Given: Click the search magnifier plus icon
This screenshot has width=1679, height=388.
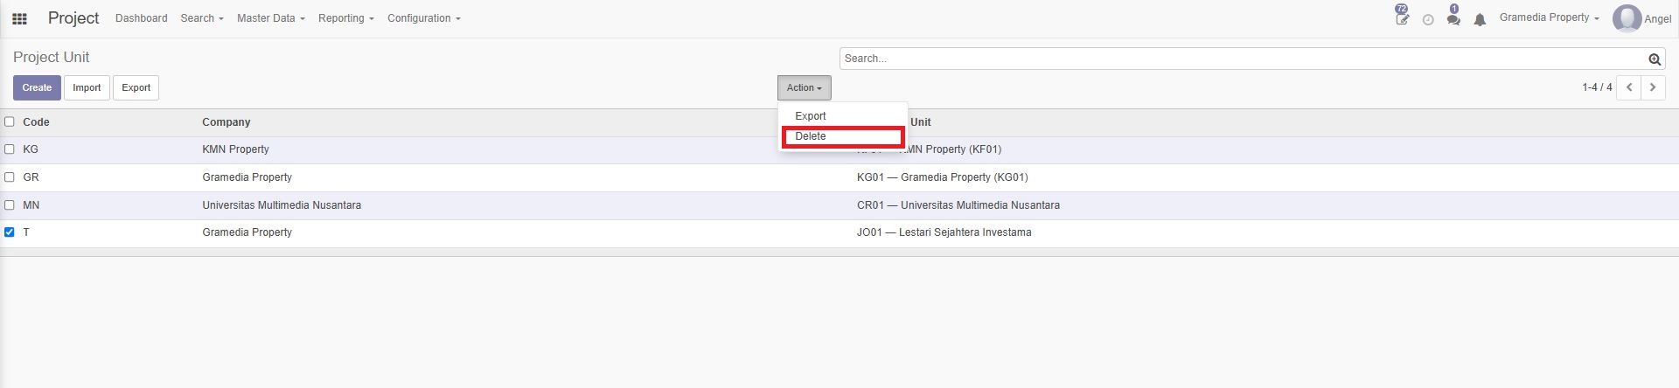Looking at the screenshot, I should point(1655,59).
